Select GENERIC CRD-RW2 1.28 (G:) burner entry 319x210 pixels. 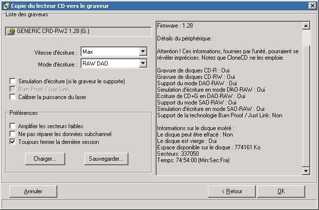tap(79, 31)
